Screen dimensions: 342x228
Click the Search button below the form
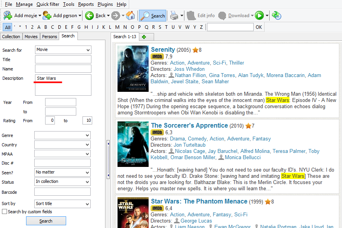[46, 221]
